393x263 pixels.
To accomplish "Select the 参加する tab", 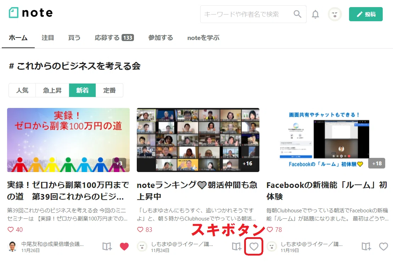I will (x=161, y=38).
